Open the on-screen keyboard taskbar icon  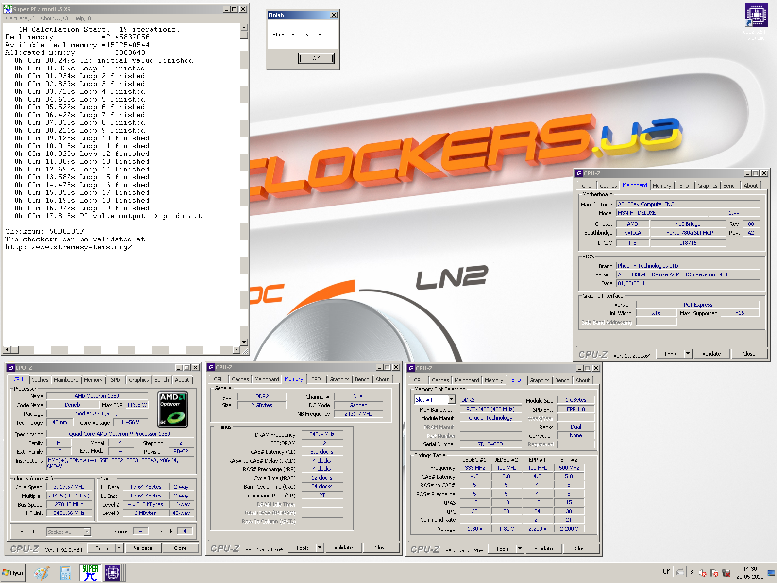[x=680, y=572]
